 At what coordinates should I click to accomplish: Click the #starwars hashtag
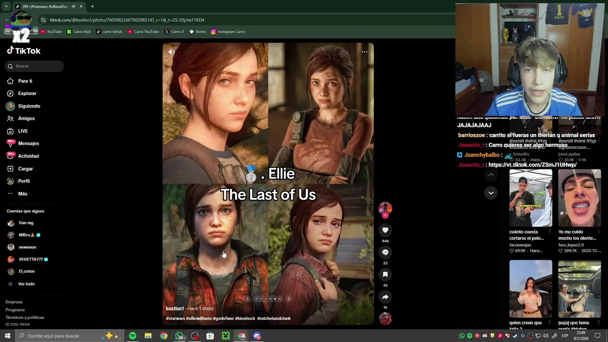(175, 318)
